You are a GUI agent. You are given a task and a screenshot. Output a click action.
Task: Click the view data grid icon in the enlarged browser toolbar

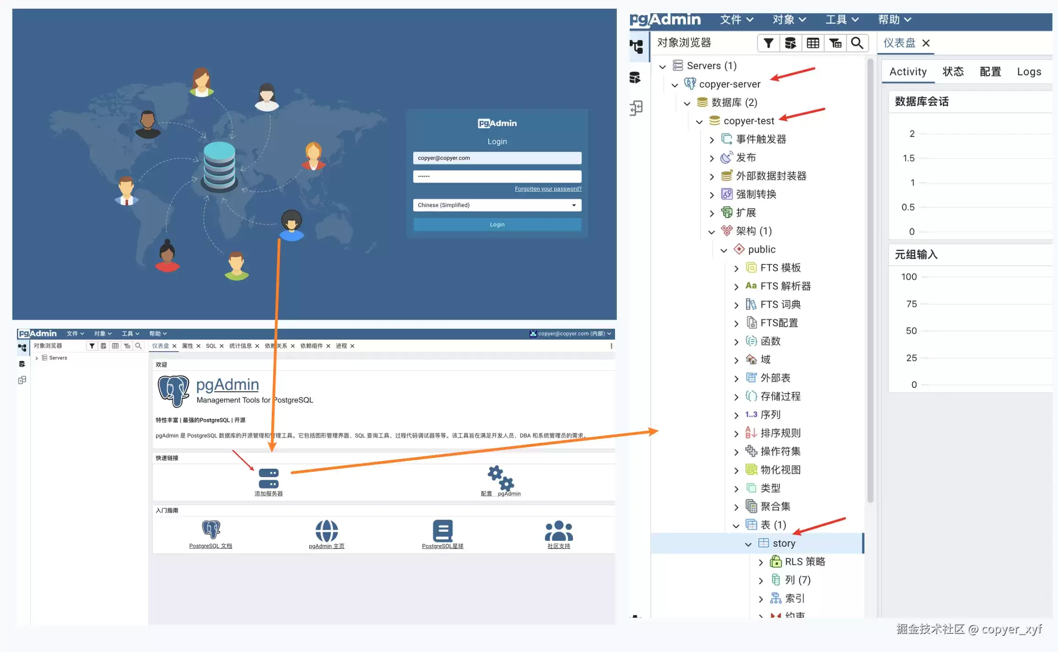[x=813, y=43]
